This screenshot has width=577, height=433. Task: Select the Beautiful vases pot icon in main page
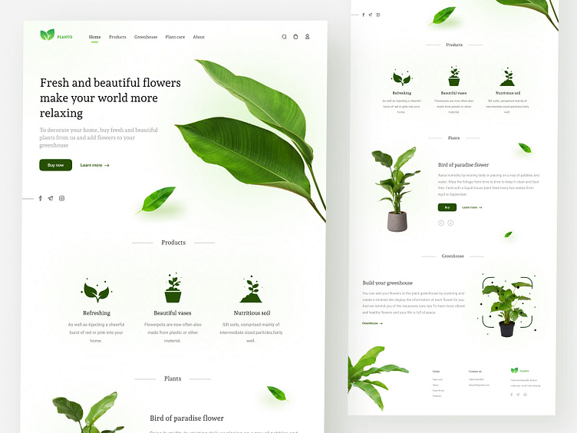point(173,289)
